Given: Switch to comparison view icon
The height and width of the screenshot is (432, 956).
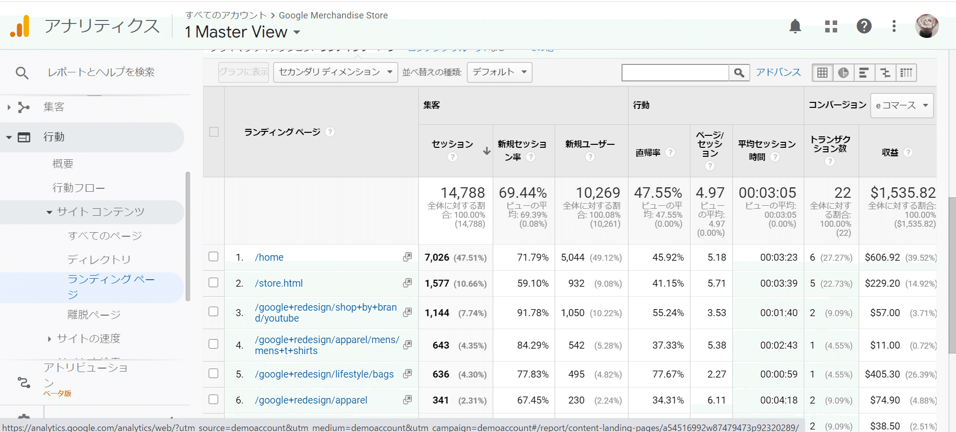Looking at the screenshot, I should coord(886,73).
